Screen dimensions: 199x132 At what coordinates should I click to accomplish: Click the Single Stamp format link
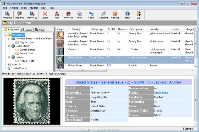click(x=161, y=93)
